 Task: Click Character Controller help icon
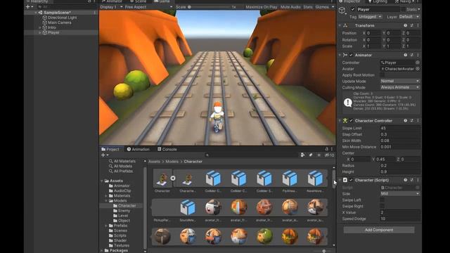(x=405, y=121)
